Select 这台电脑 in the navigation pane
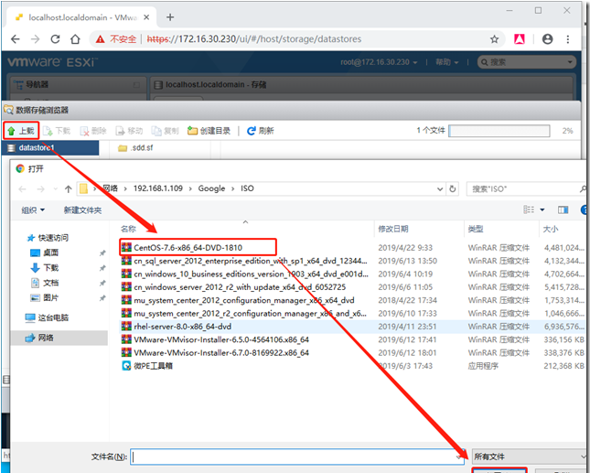 click(x=47, y=317)
